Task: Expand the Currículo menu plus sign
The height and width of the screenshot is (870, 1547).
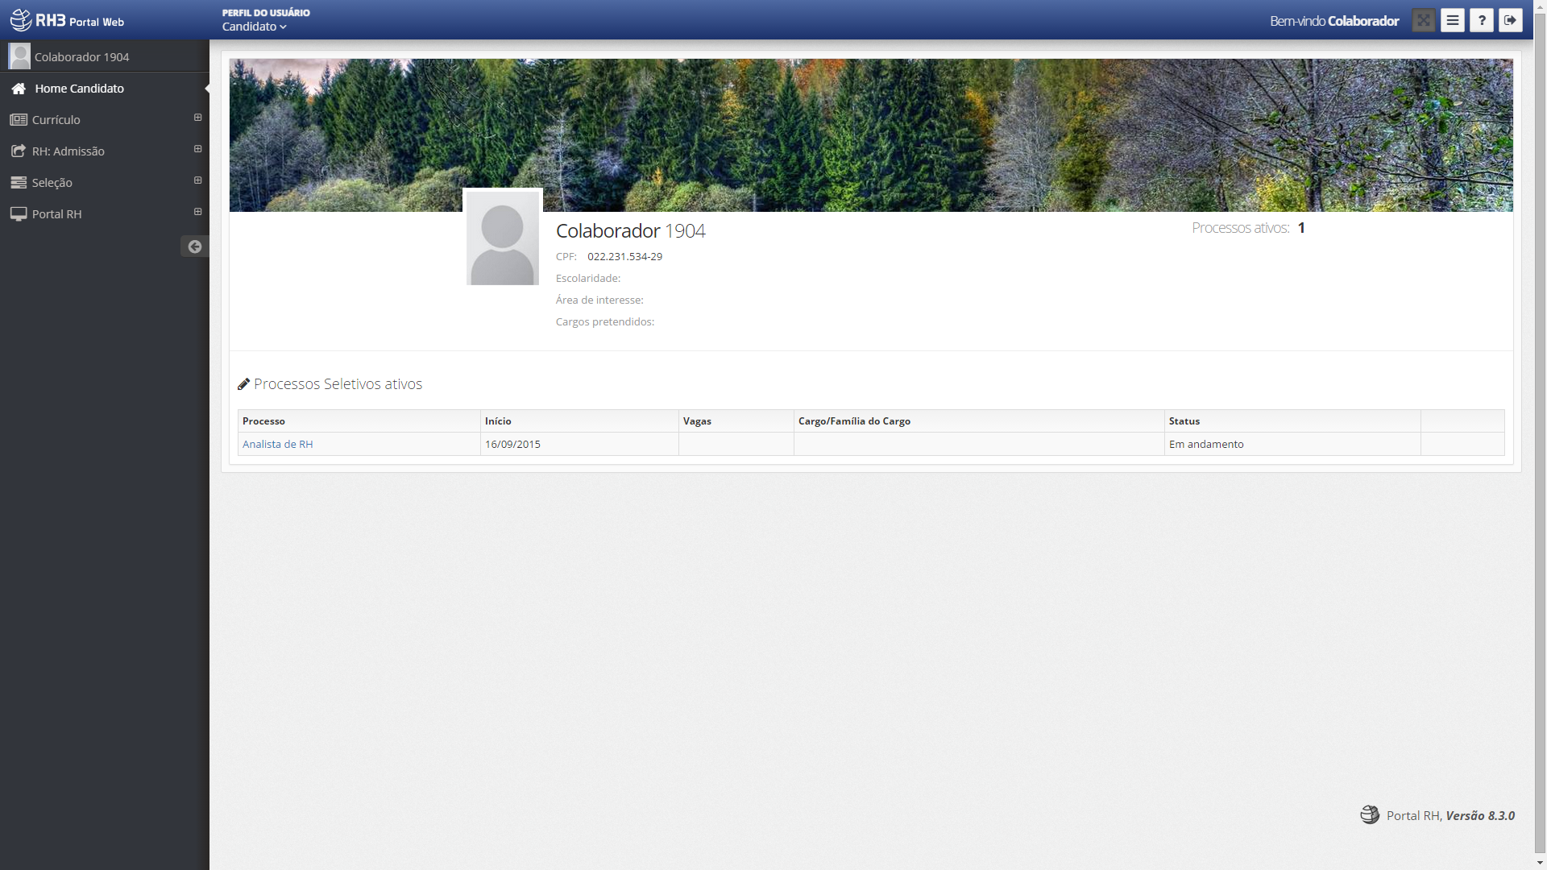Action: pyautogui.click(x=197, y=118)
